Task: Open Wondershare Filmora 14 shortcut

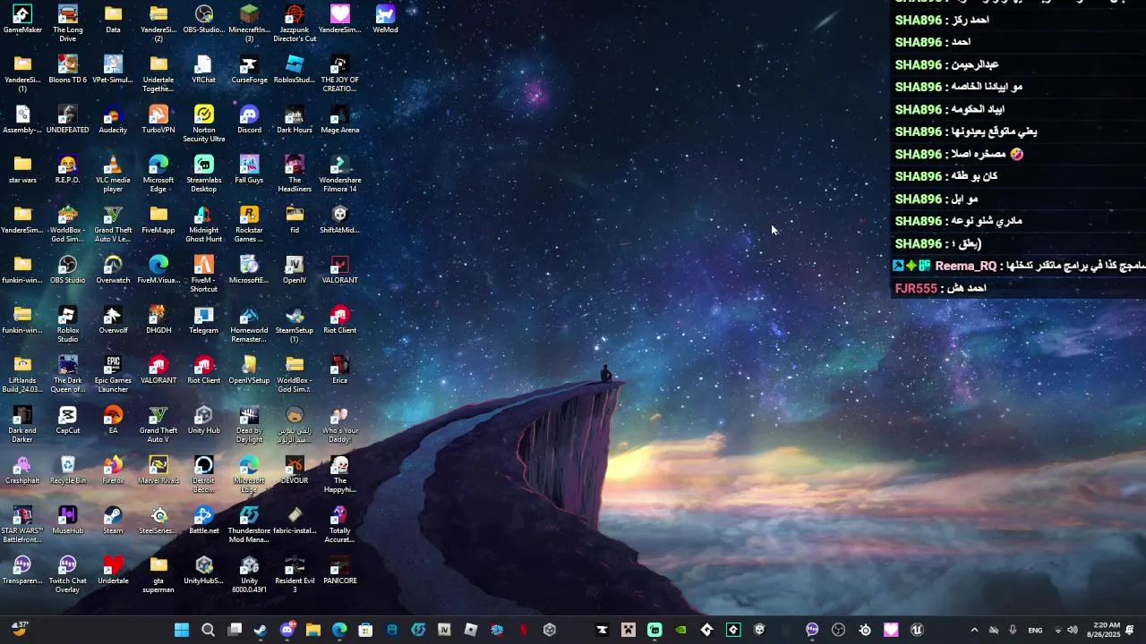Action: coord(340,174)
